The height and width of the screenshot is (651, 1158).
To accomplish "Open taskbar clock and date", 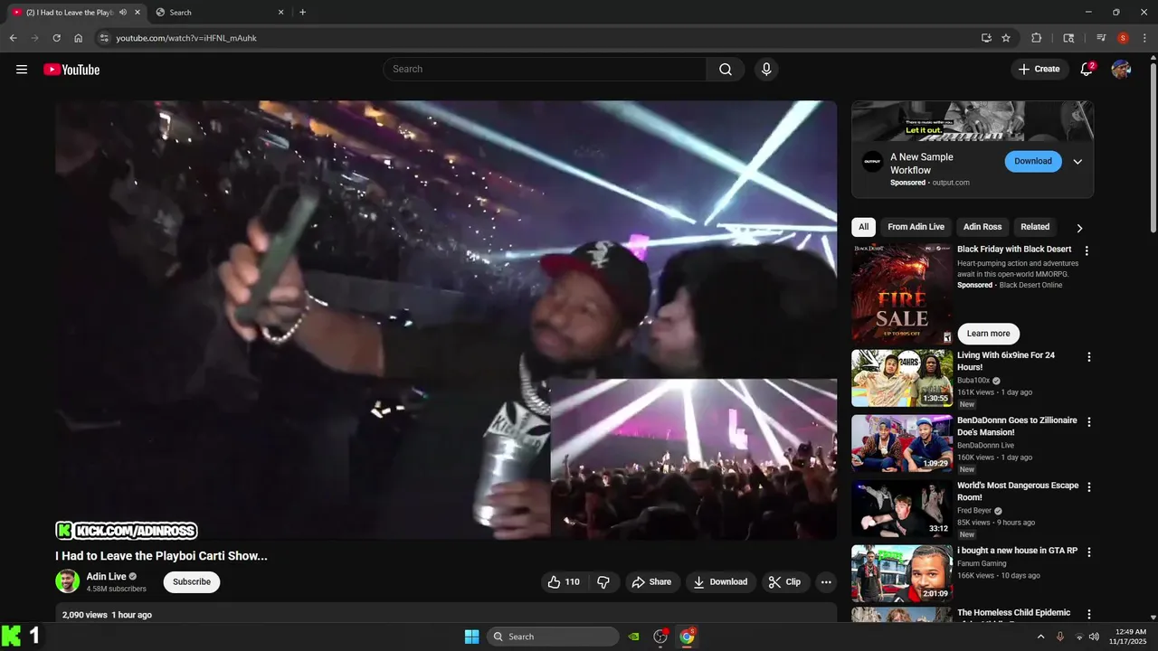I will coord(1131,637).
